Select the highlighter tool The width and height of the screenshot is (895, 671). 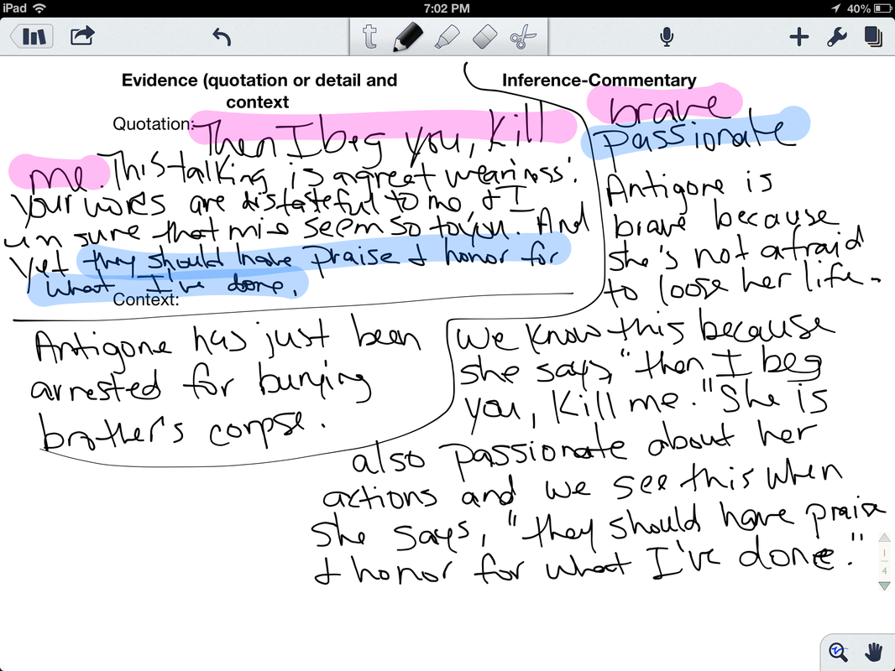(x=447, y=37)
